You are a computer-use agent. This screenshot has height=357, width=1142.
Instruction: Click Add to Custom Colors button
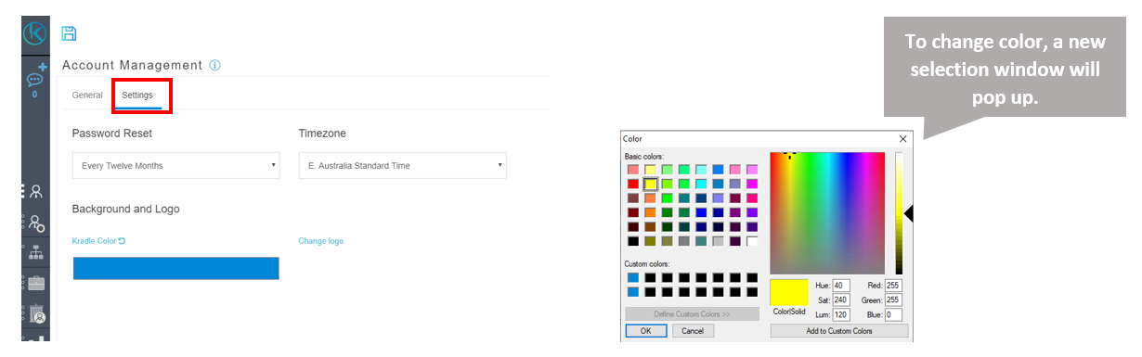pyautogui.click(x=838, y=330)
